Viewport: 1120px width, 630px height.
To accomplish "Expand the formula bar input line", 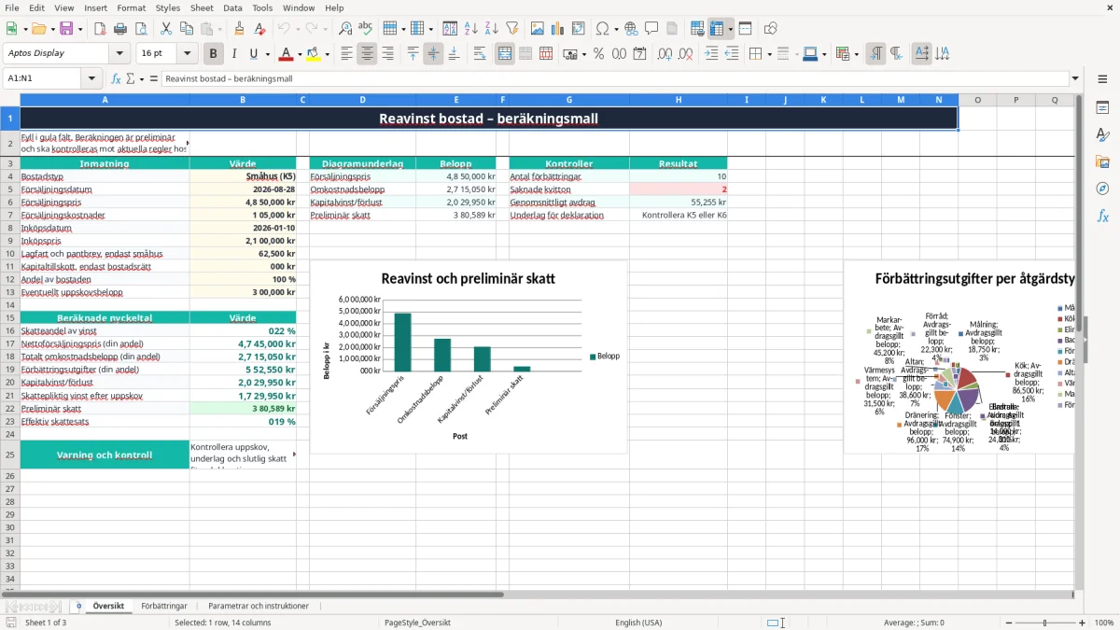I will tap(1075, 79).
